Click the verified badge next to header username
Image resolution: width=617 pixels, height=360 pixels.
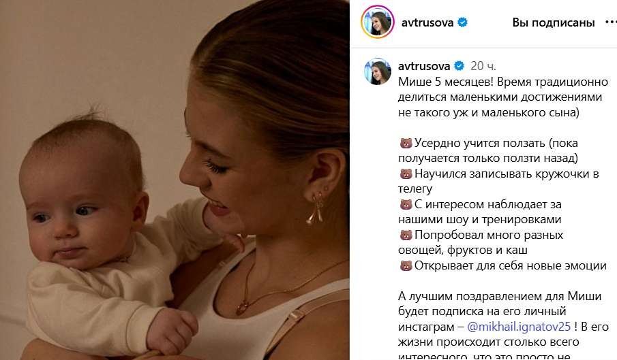tap(463, 22)
